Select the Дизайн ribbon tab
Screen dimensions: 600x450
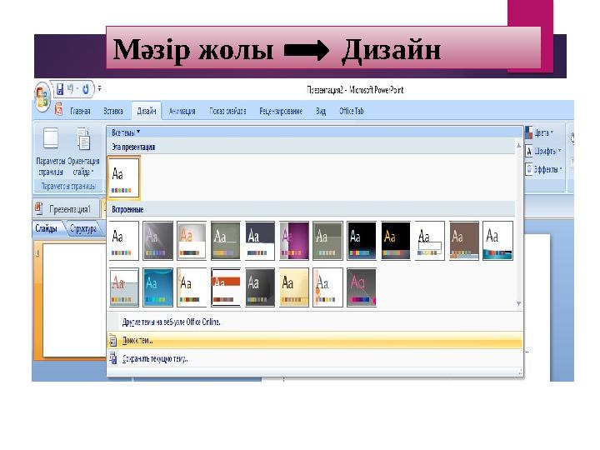pos(147,111)
